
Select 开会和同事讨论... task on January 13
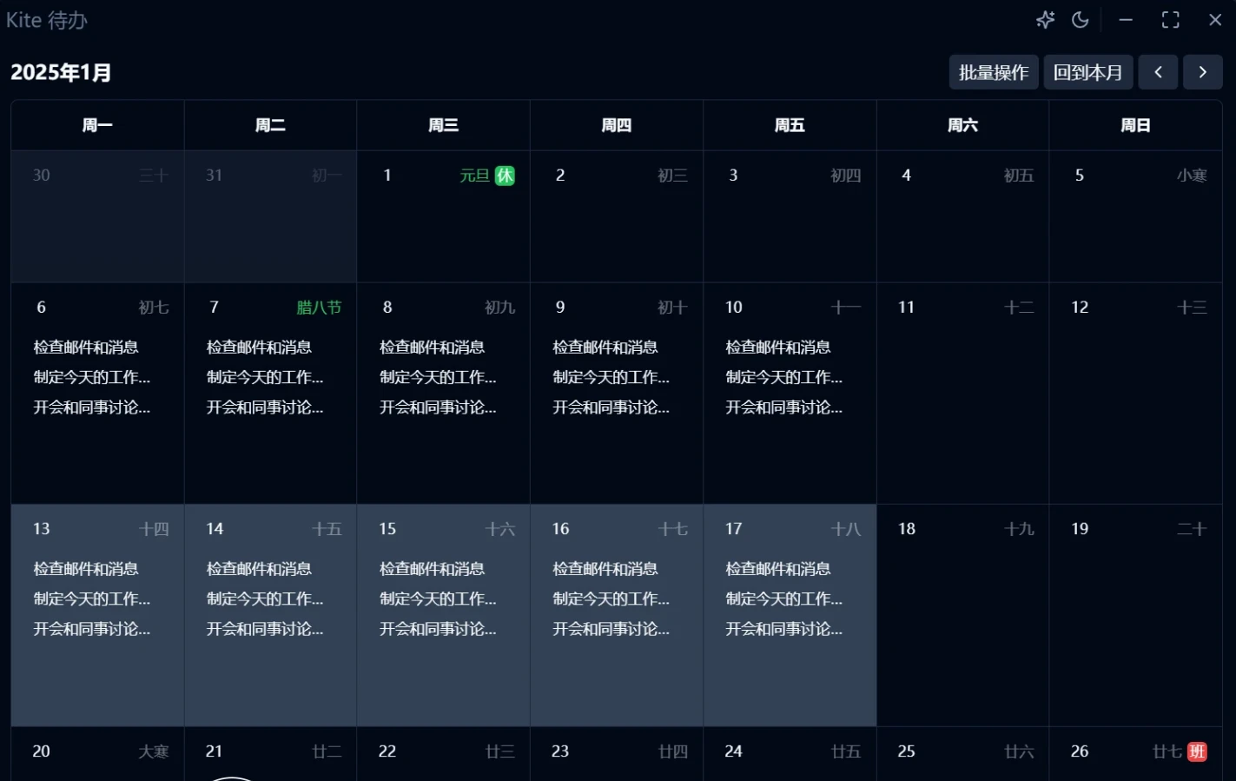[91, 629]
